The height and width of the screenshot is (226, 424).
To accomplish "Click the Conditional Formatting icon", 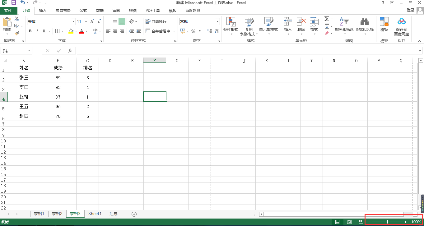I will click(231, 21).
